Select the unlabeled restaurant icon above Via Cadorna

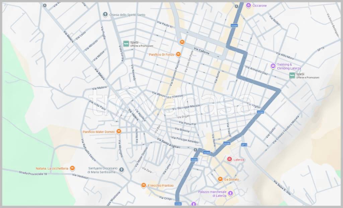(182, 42)
